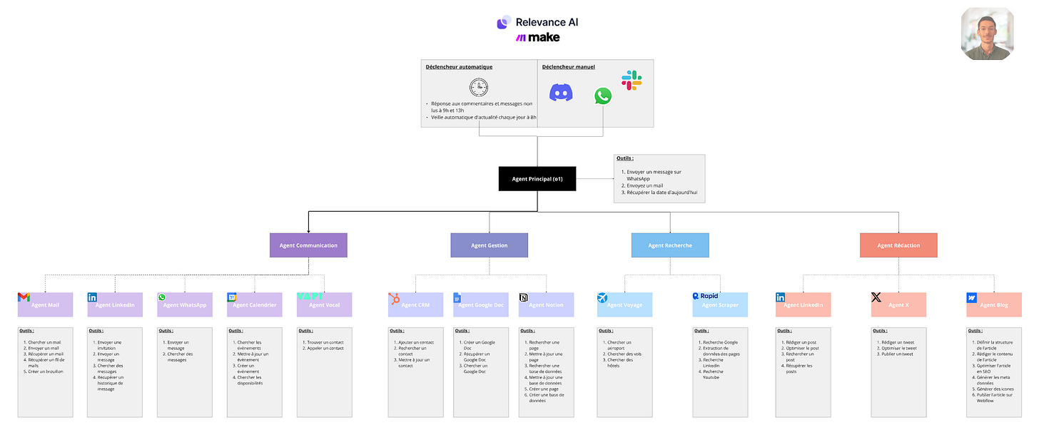Image resolution: width=1039 pixels, height=435 pixels.
Task: Click 'Optimiser l'article en SEO' in Blog tools
Action: (x=993, y=369)
